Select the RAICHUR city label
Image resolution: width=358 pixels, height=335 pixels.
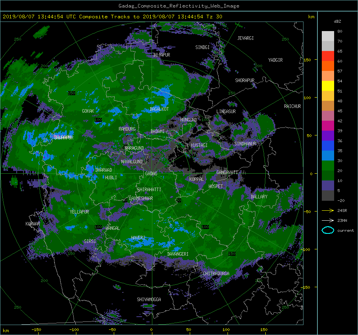292,106
